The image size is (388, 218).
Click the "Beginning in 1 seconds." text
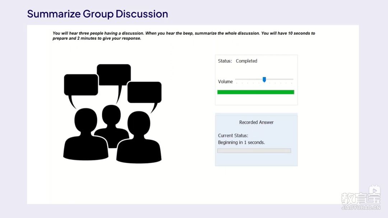(241, 142)
